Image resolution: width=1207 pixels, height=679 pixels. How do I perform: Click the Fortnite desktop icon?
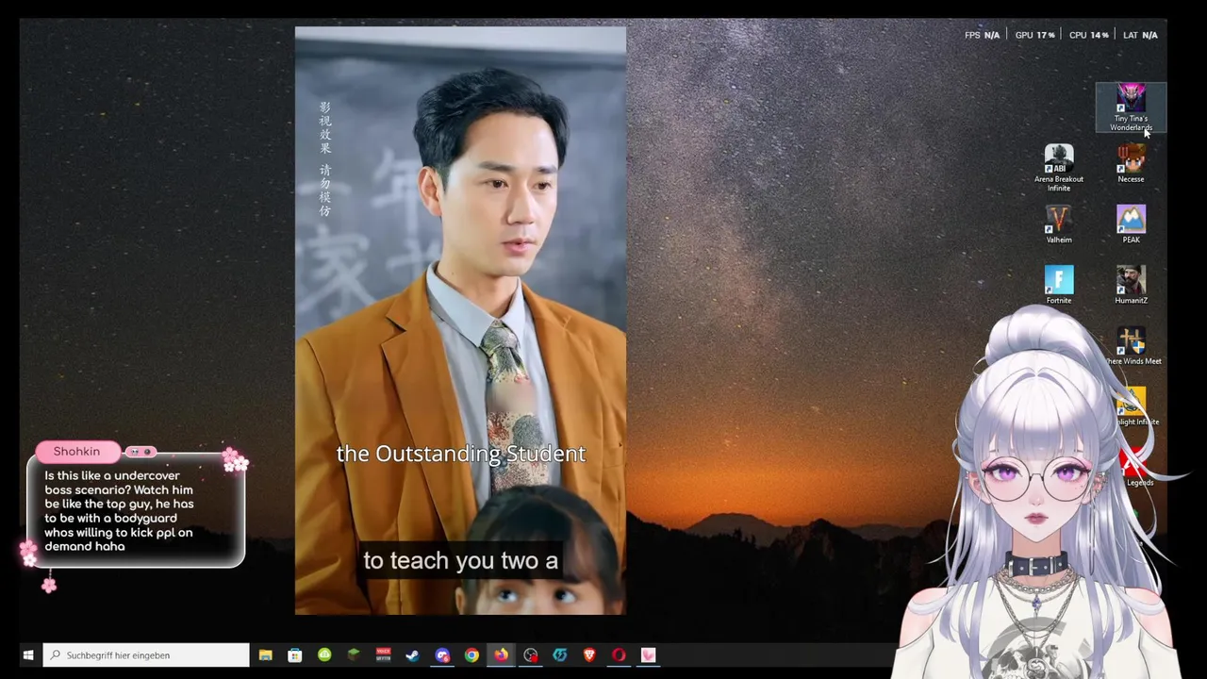pos(1059,285)
